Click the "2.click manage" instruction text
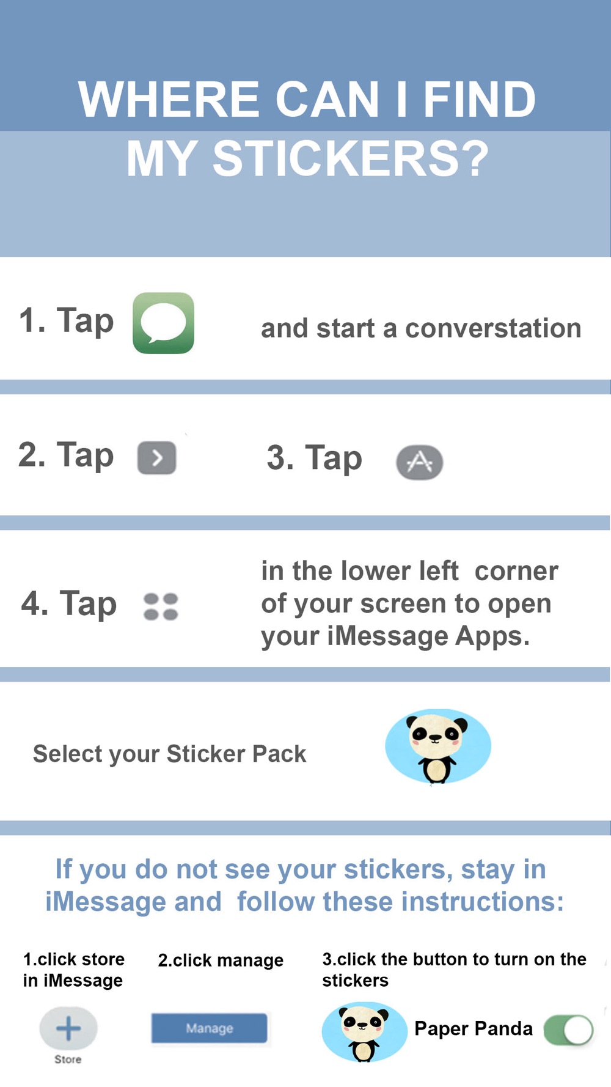The height and width of the screenshot is (1087, 611). 221,960
